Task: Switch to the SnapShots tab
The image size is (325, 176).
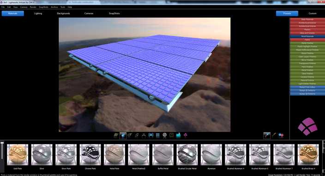Action: 114,13
